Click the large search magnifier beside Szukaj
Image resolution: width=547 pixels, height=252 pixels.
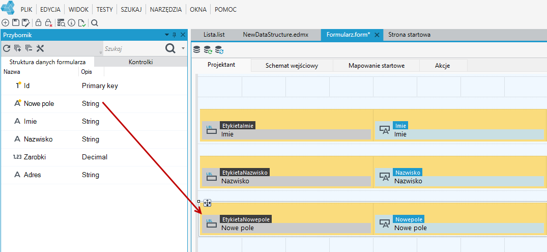click(x=170, y=48)
